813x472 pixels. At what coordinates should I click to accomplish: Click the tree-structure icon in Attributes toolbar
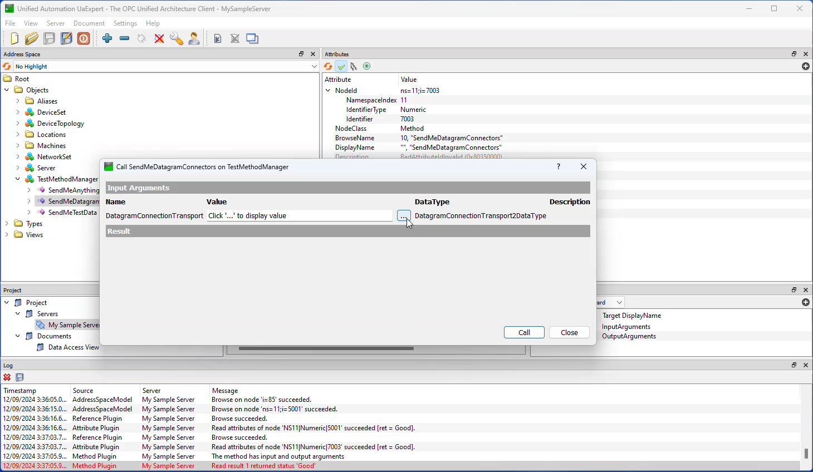tap(354, 66)
